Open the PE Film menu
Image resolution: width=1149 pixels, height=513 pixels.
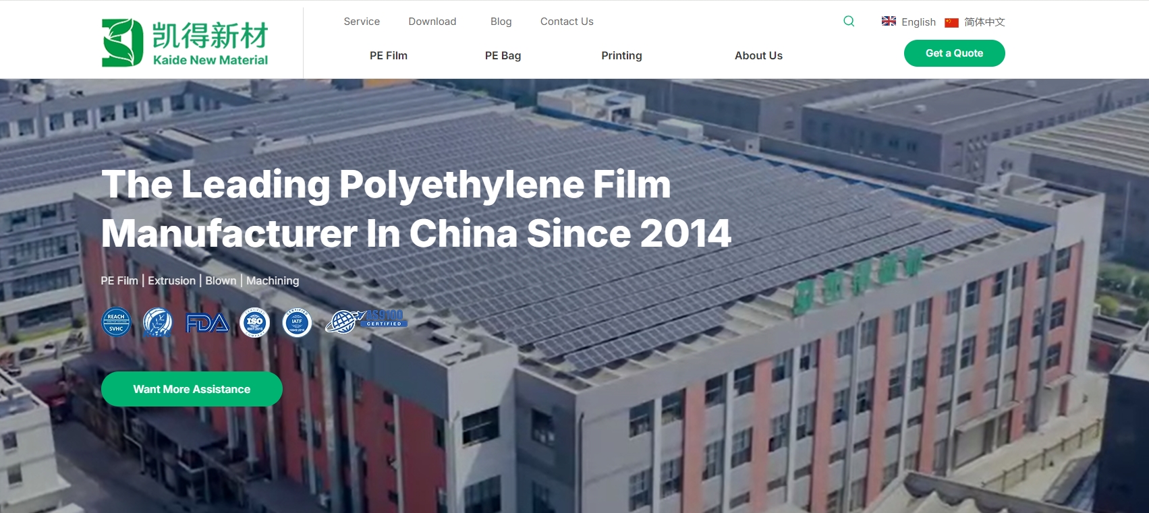tap(389, 55)
